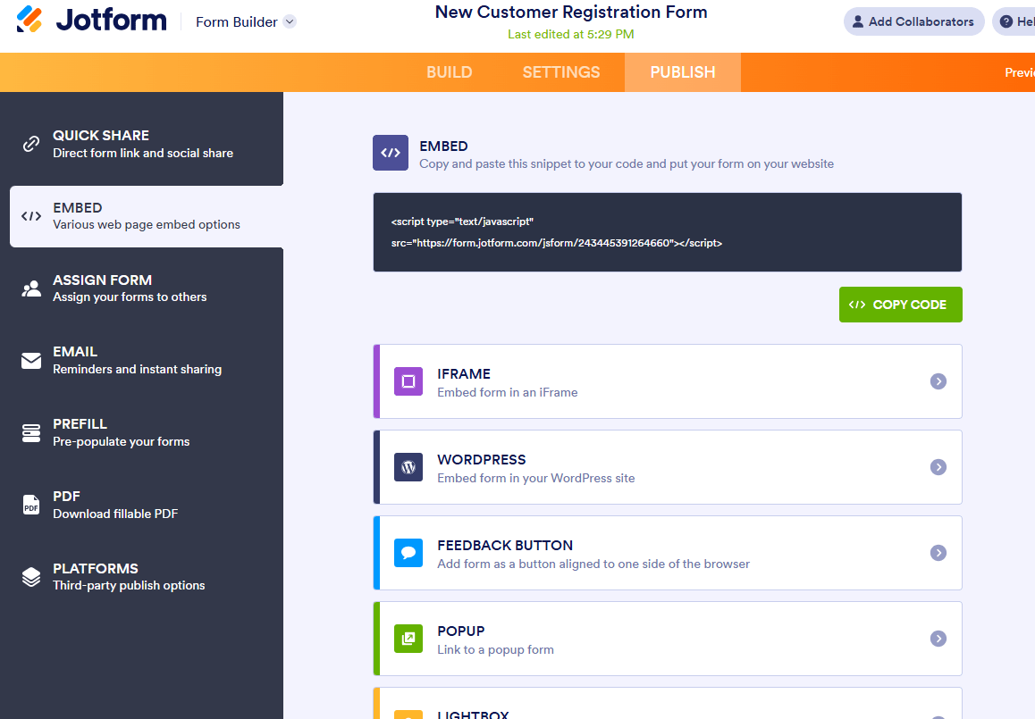Click the Embed code icon in sidebar
The height and width of the screenshot is (719, 1035).
pos(31,216)
